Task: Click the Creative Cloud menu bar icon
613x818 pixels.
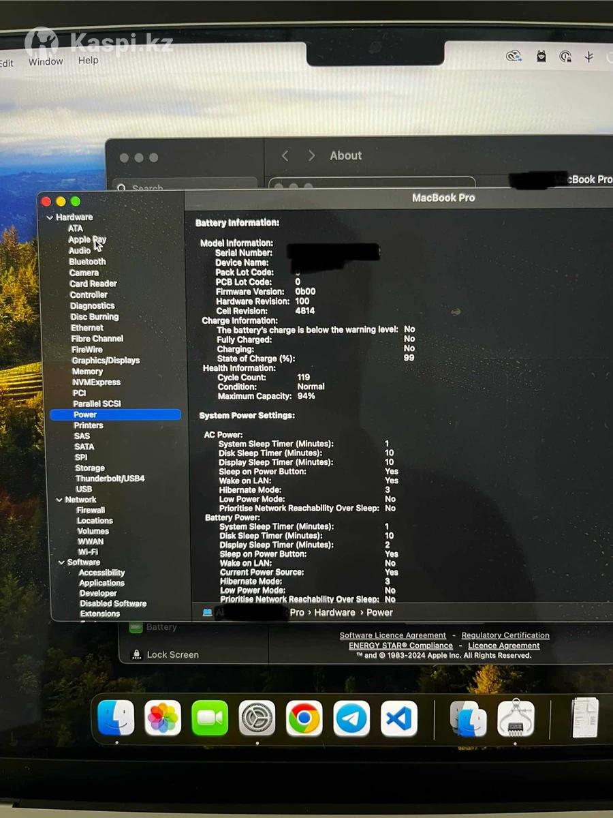Action: [x=514, y=57]
